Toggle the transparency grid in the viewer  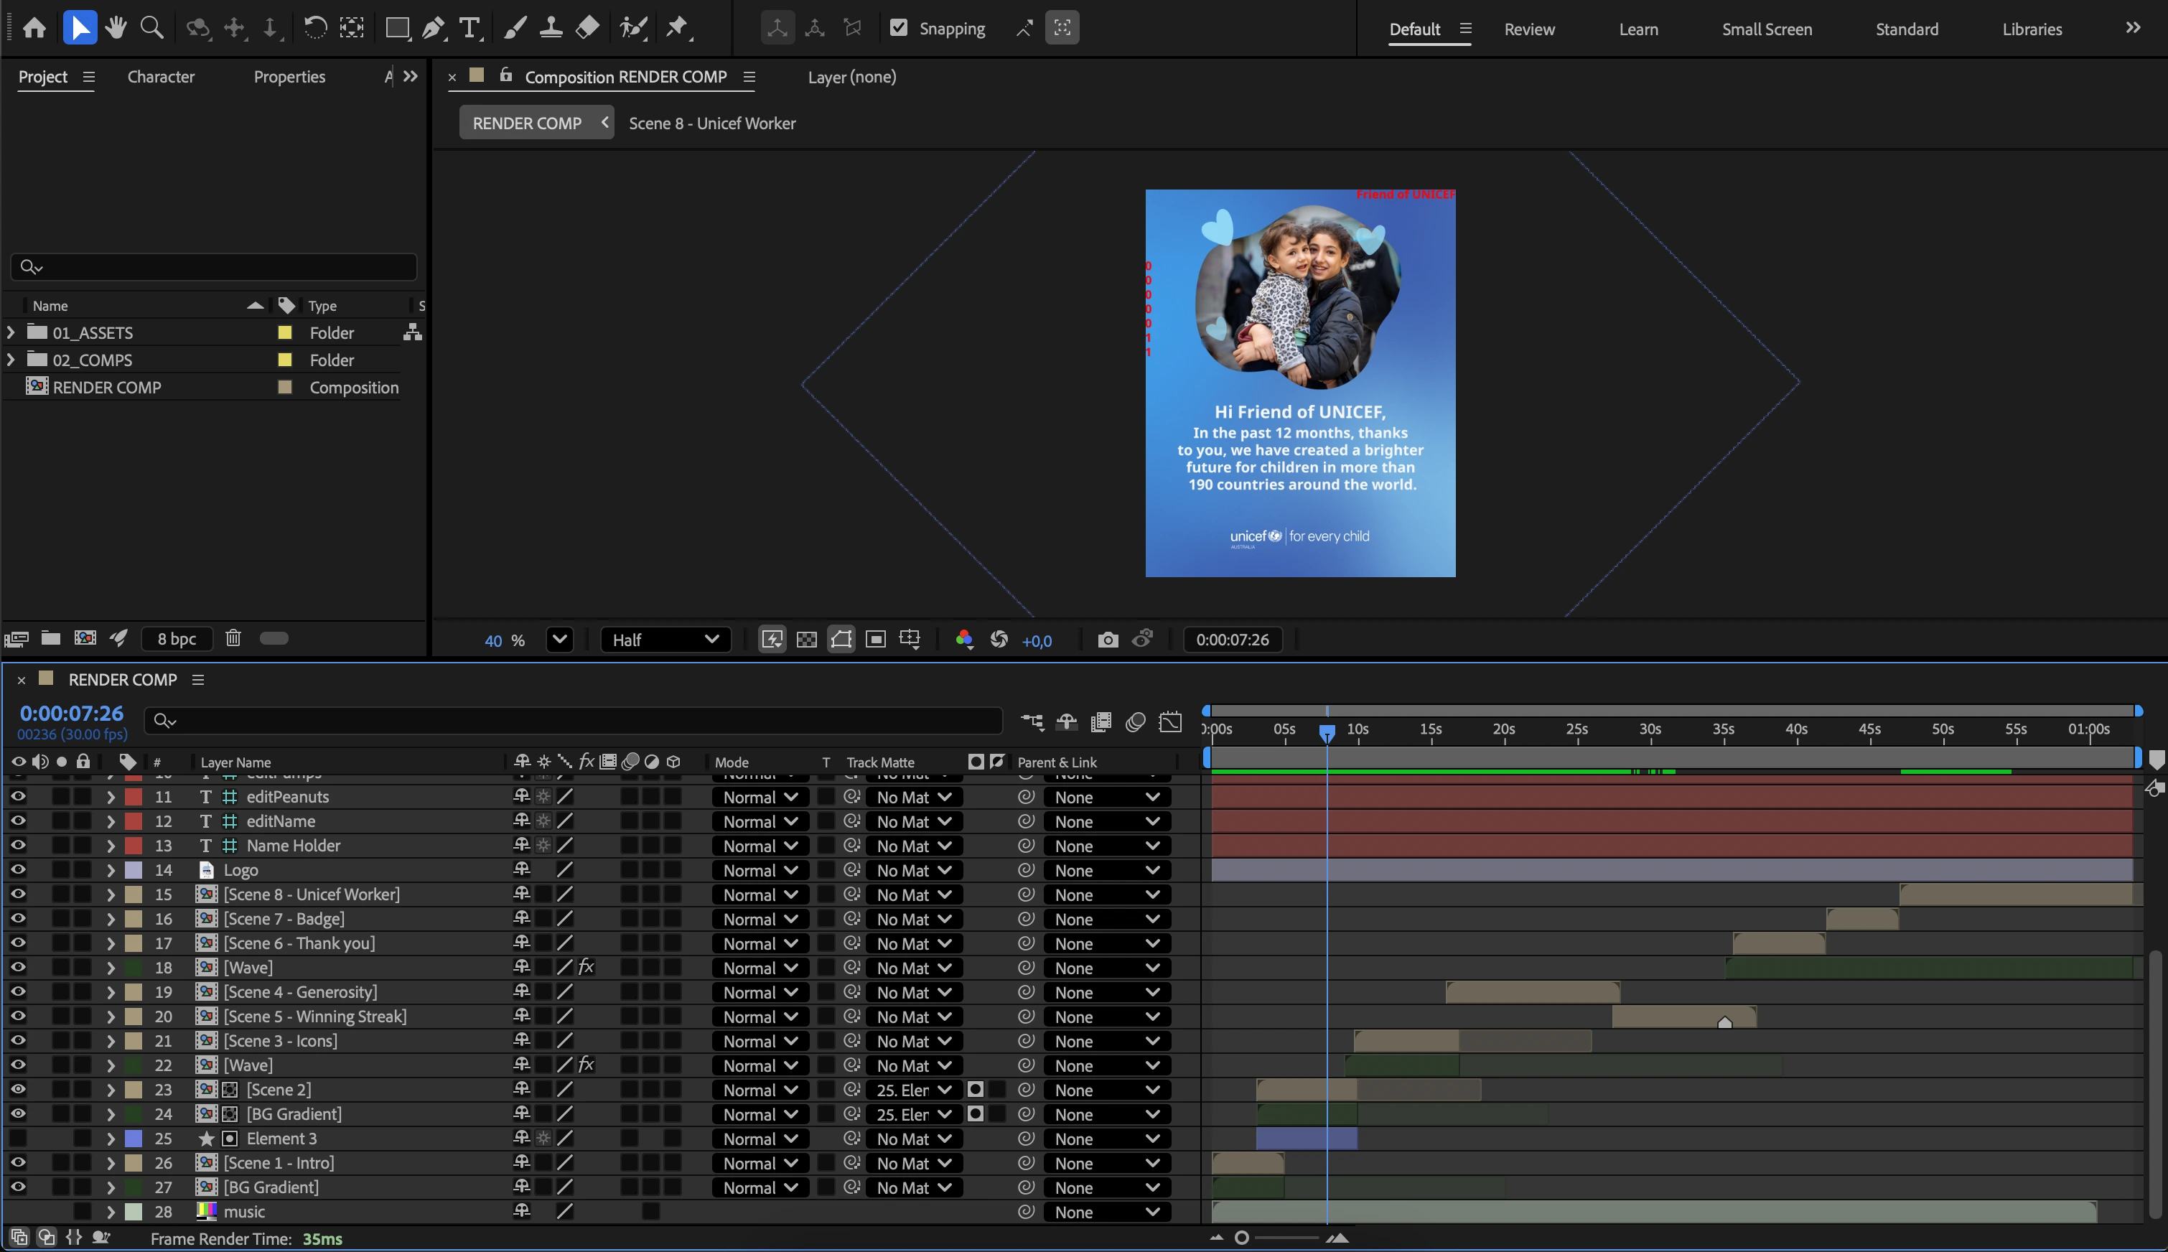coord(806,639)
